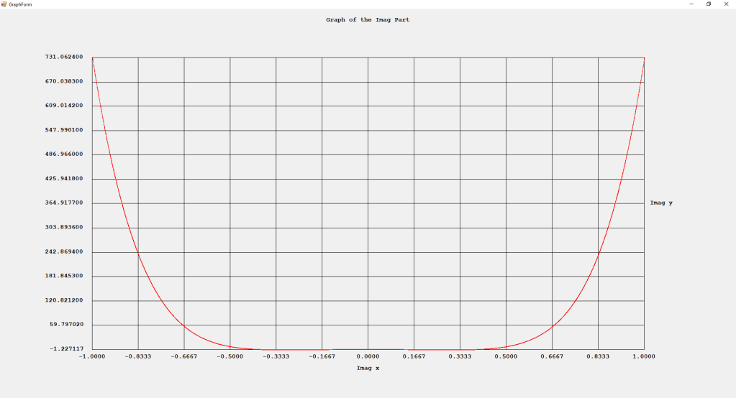Click the 120.821200 y-axis tick label

point(63,300)
